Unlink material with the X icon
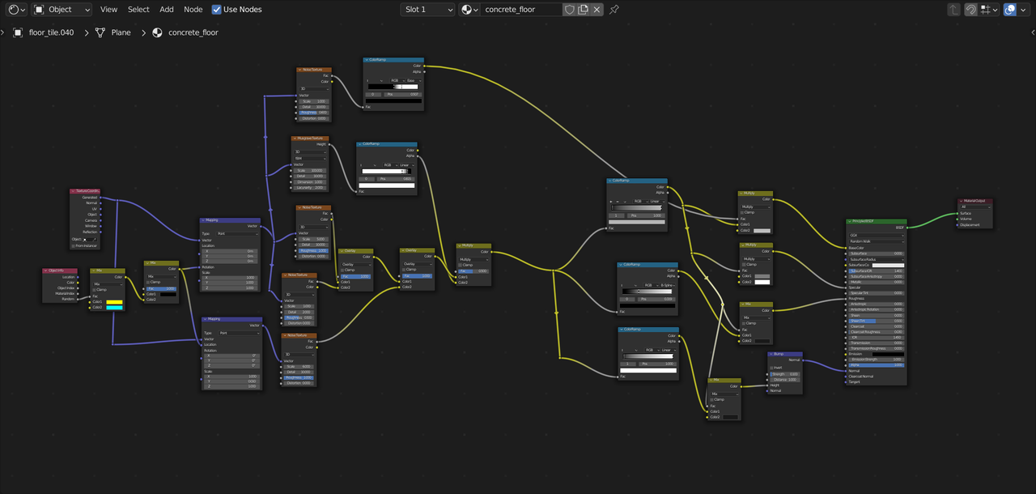The image size is (1036, 494). click(597, 10)
